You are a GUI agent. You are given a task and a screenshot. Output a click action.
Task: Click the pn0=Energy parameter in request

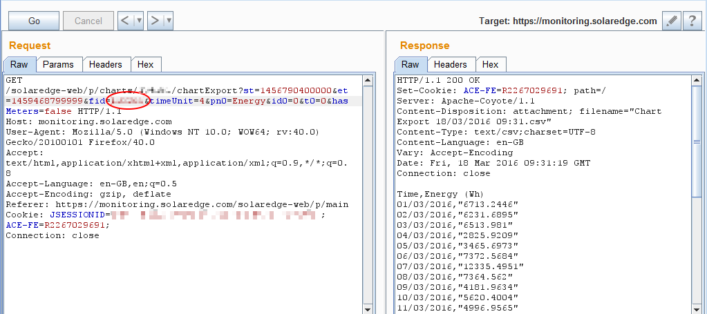(x=238, y=101)
